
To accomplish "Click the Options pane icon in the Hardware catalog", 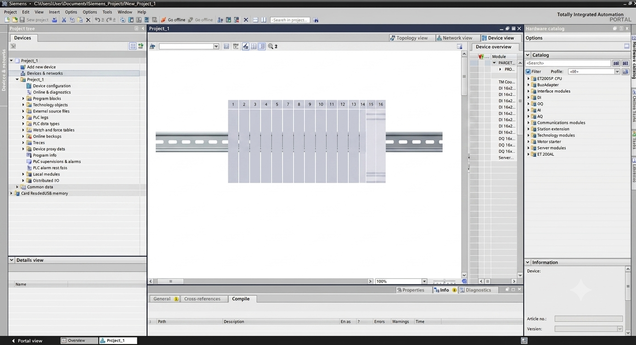I will click(627, 46).
